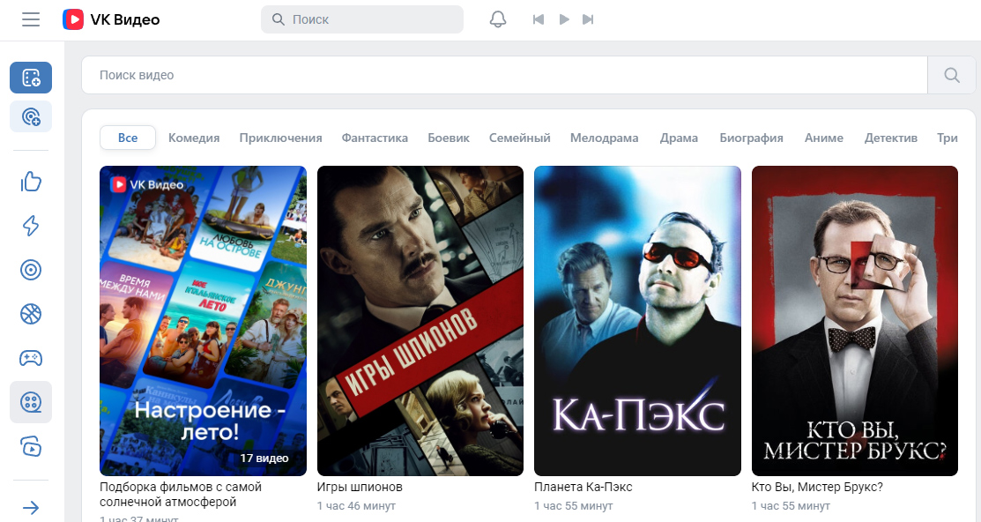Viewport: 981px width, 522px height.
Task: Open the clips icon in sidebar
Action: point(31,446)
